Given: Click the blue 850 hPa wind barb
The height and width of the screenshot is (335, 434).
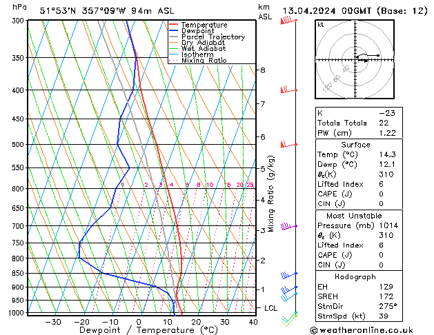Looking at the screenshot, I should (x=288, y=275).
